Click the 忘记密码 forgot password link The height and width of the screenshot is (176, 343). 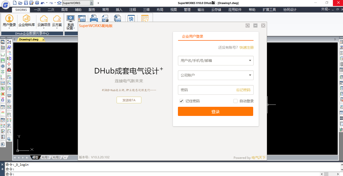[x=243, y=90]
